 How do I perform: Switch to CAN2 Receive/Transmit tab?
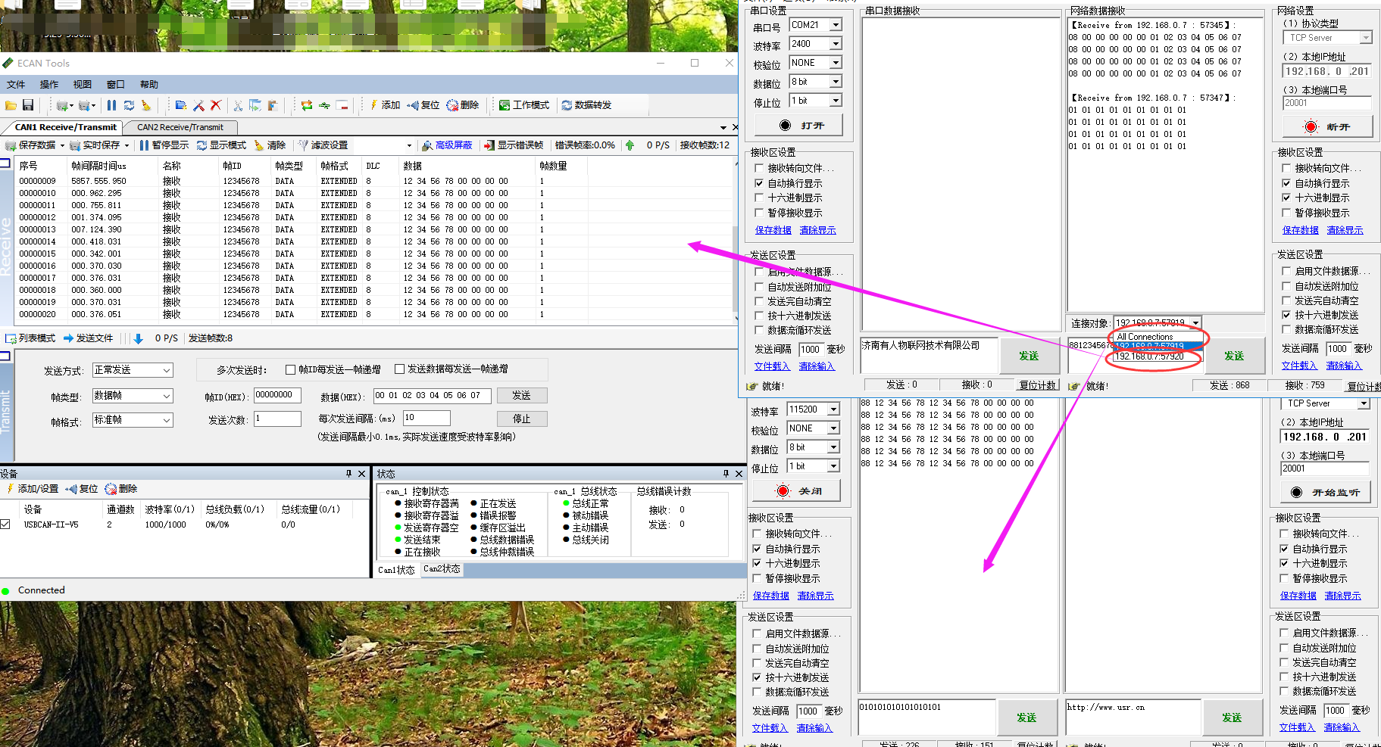180,127
